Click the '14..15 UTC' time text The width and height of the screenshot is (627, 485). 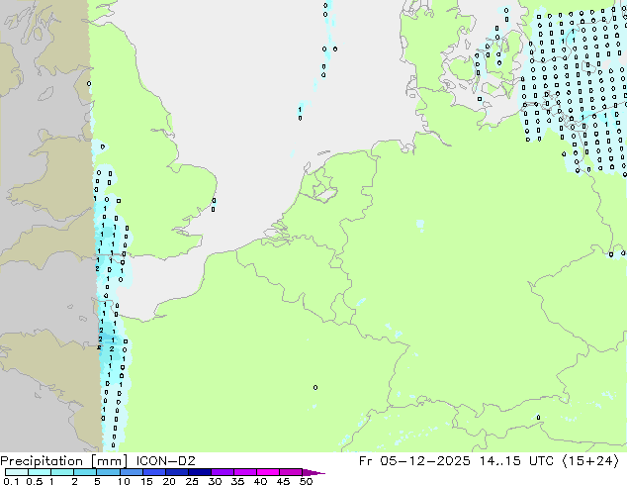(x=516, y=461)
